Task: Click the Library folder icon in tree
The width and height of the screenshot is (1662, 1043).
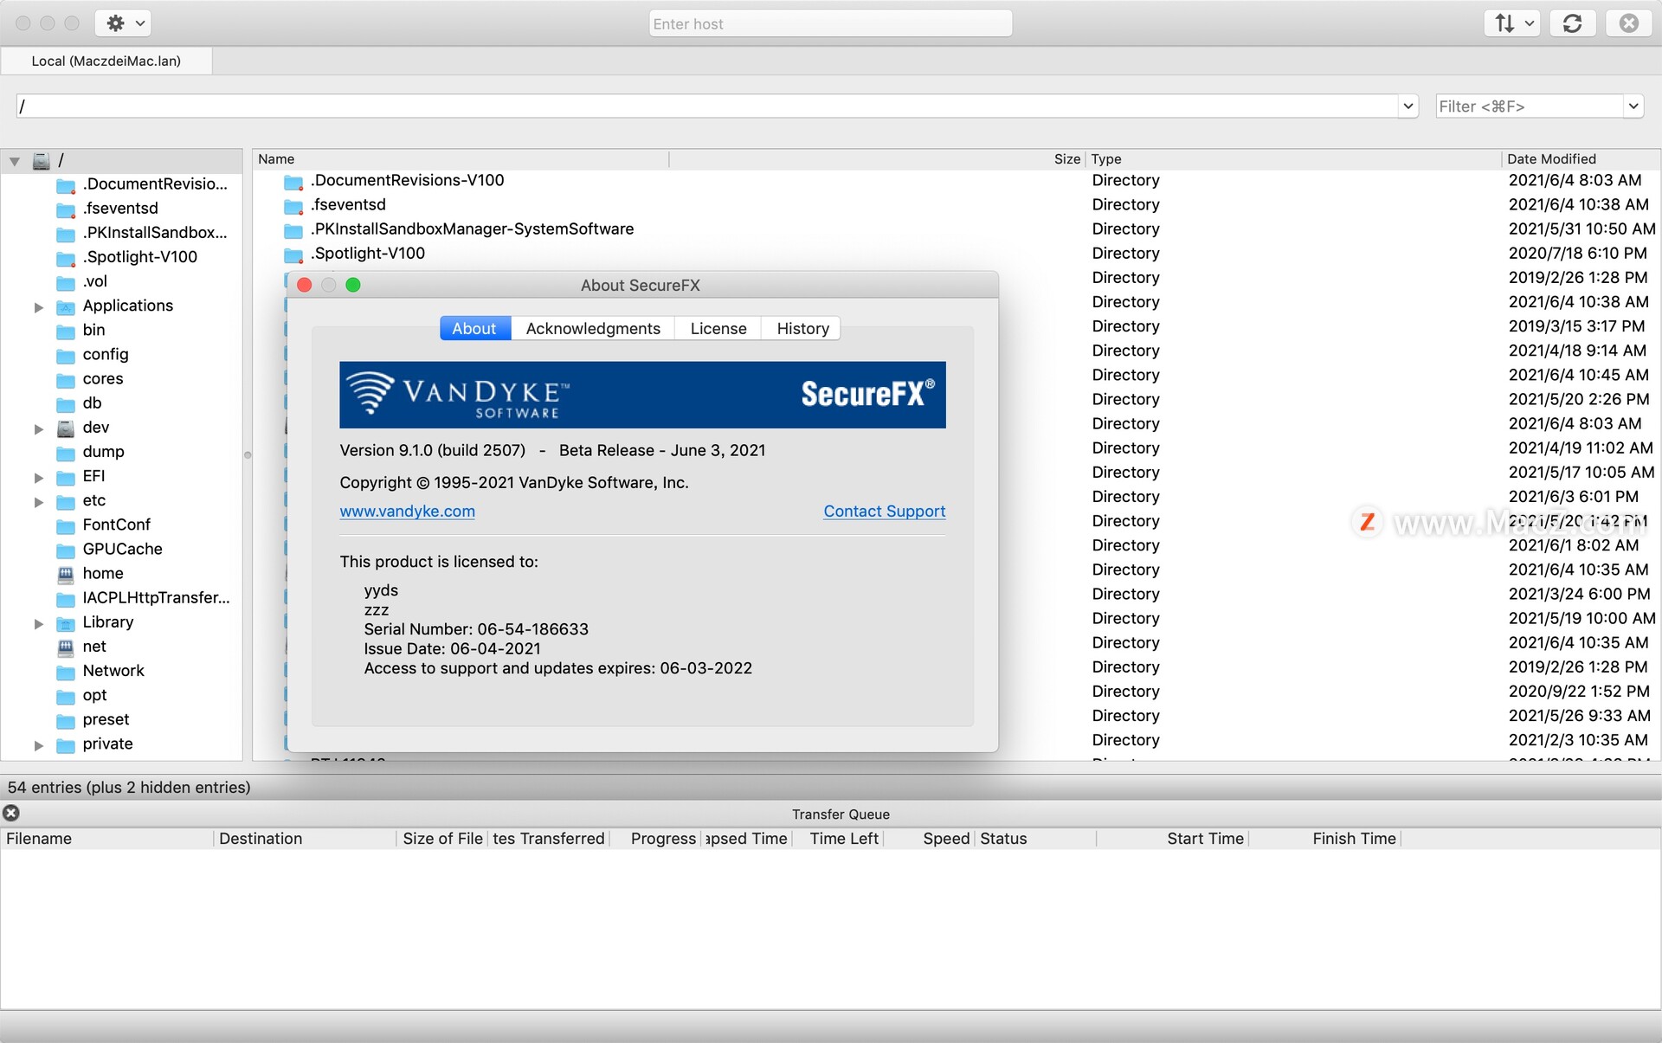Action: (66, 622)
